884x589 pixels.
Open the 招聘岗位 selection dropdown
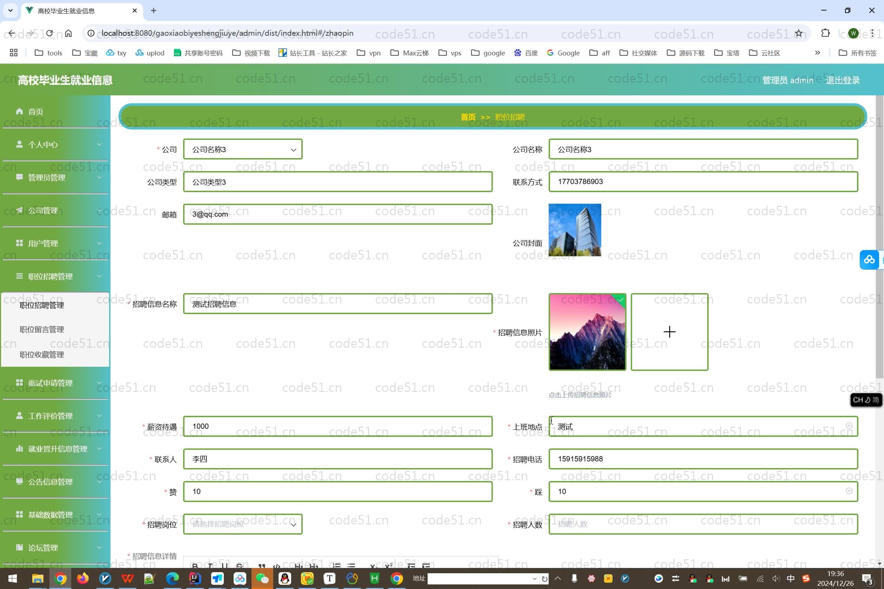pyautogui.click(x=242, y=524)
